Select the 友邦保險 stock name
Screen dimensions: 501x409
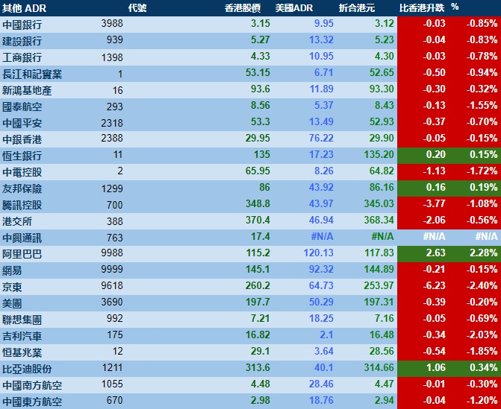point(22,188)
